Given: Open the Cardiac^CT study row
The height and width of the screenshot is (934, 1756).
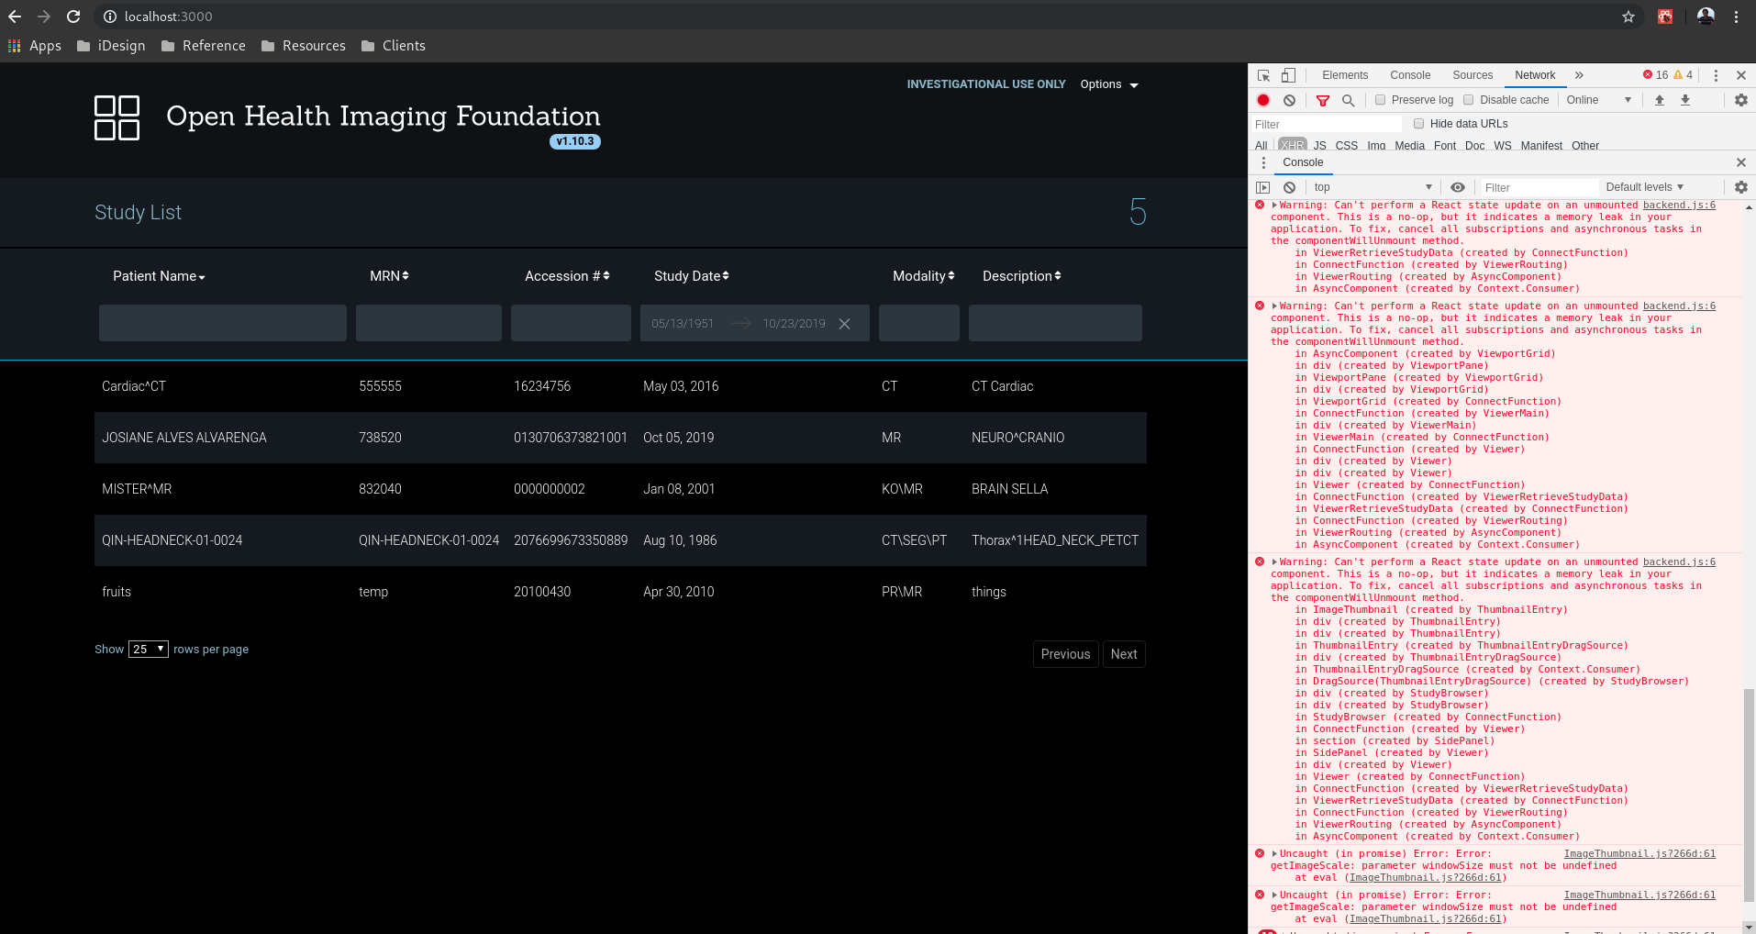Looking at the screenshot, I should point(620,386).
